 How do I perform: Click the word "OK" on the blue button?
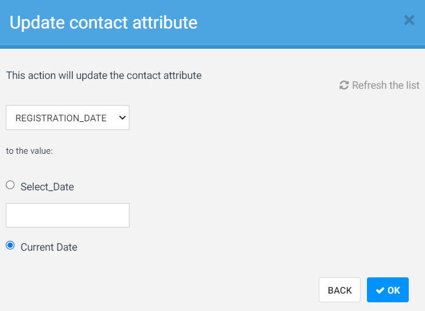pyautogui.click(x=394, y=291)
